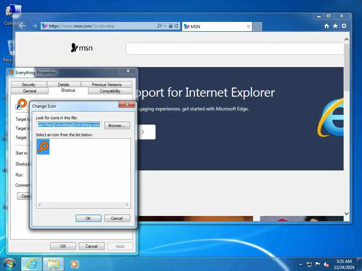362x271 pixels.
Task: Go back in Internet Explorer
Action: [22, 26]
